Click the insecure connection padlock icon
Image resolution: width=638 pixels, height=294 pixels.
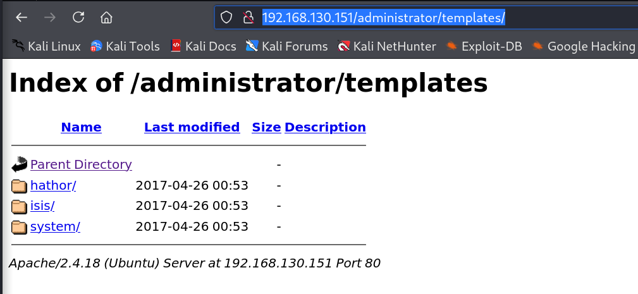point(248,18)
